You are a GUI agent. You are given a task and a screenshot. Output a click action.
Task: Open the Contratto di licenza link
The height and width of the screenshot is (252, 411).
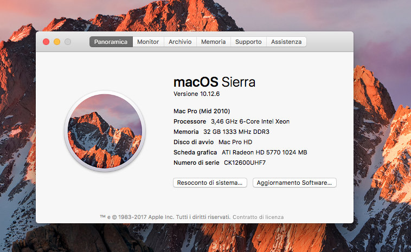[258, 217]
